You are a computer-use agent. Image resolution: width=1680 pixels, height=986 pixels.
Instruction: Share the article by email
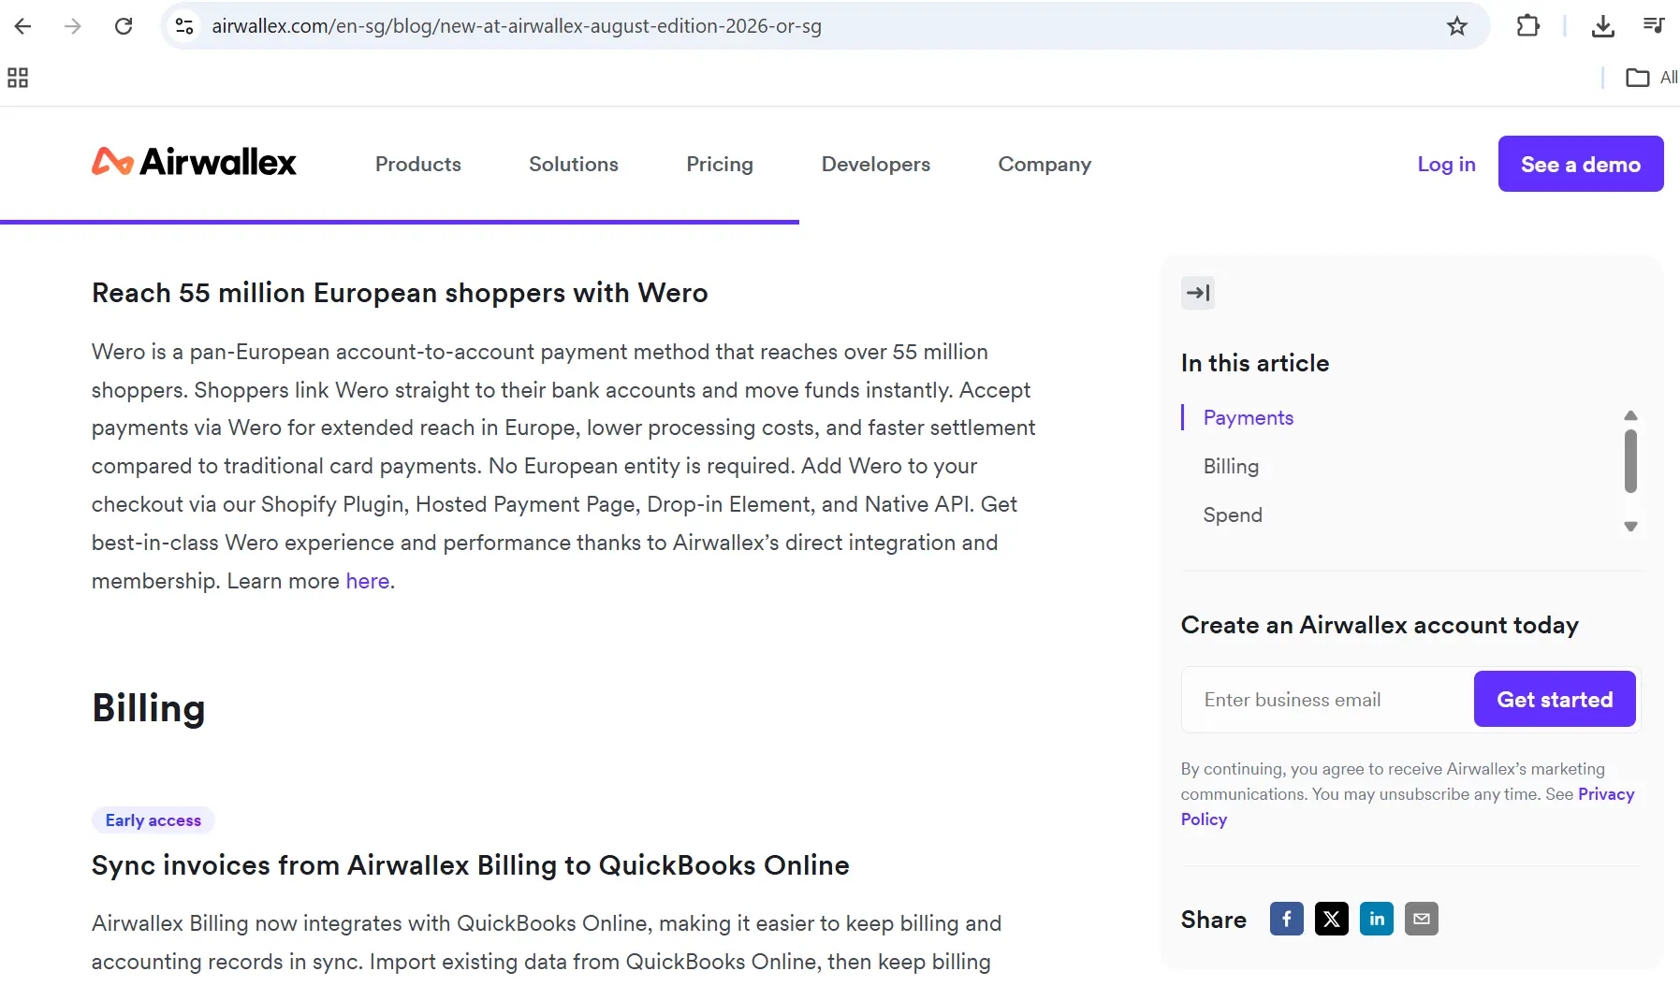click(1421, 919)
